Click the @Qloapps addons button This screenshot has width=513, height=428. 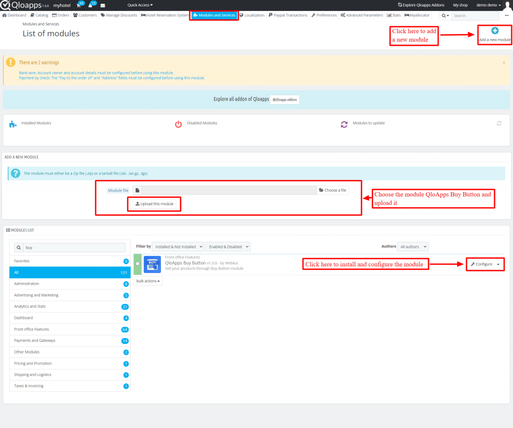coord(285,100)
